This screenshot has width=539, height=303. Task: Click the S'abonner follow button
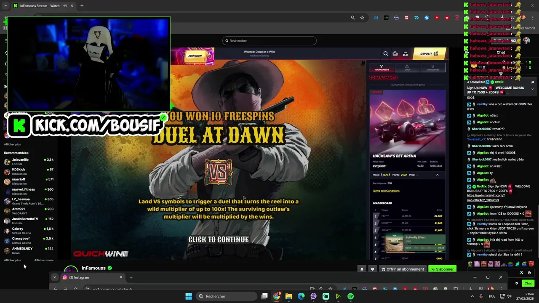pyautogui.click(x=443, y=269)
